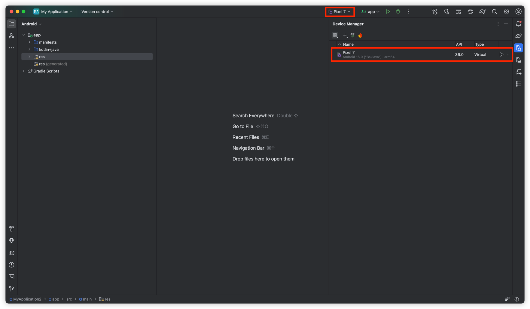Open Firebase Test Lab flame icon

click(360, 35)
